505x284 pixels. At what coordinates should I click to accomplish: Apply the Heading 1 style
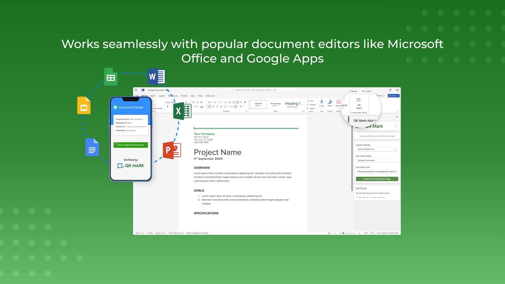pyautogui.click(x=292, y=105)
